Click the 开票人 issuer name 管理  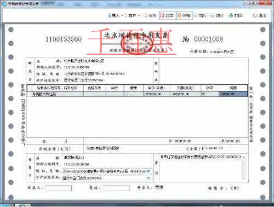click(x=159, y=187)
